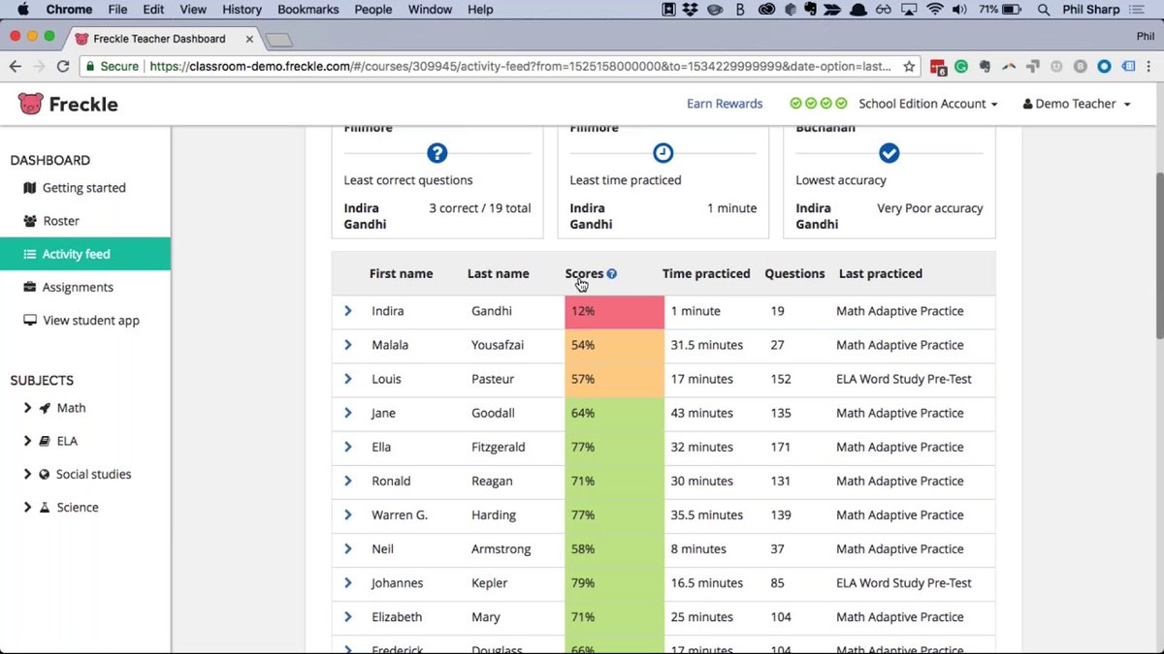Open the Demo Teacher dropdown
The height and width of the screenshot is (654, 1164).
(1077, 104)
